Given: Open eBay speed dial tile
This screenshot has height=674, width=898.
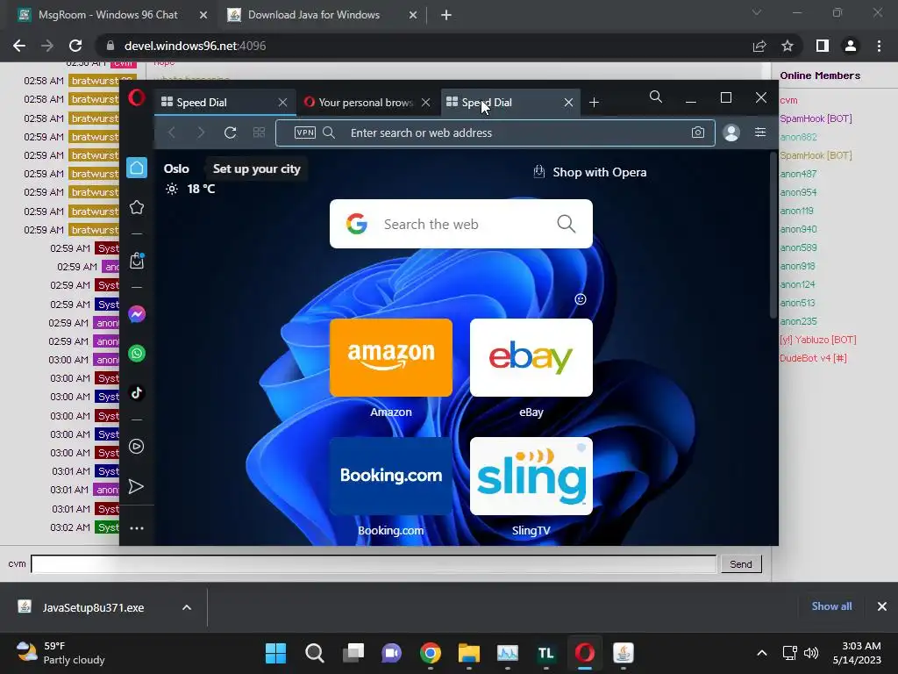Looking at the screenshot, I should click(531, 358).
